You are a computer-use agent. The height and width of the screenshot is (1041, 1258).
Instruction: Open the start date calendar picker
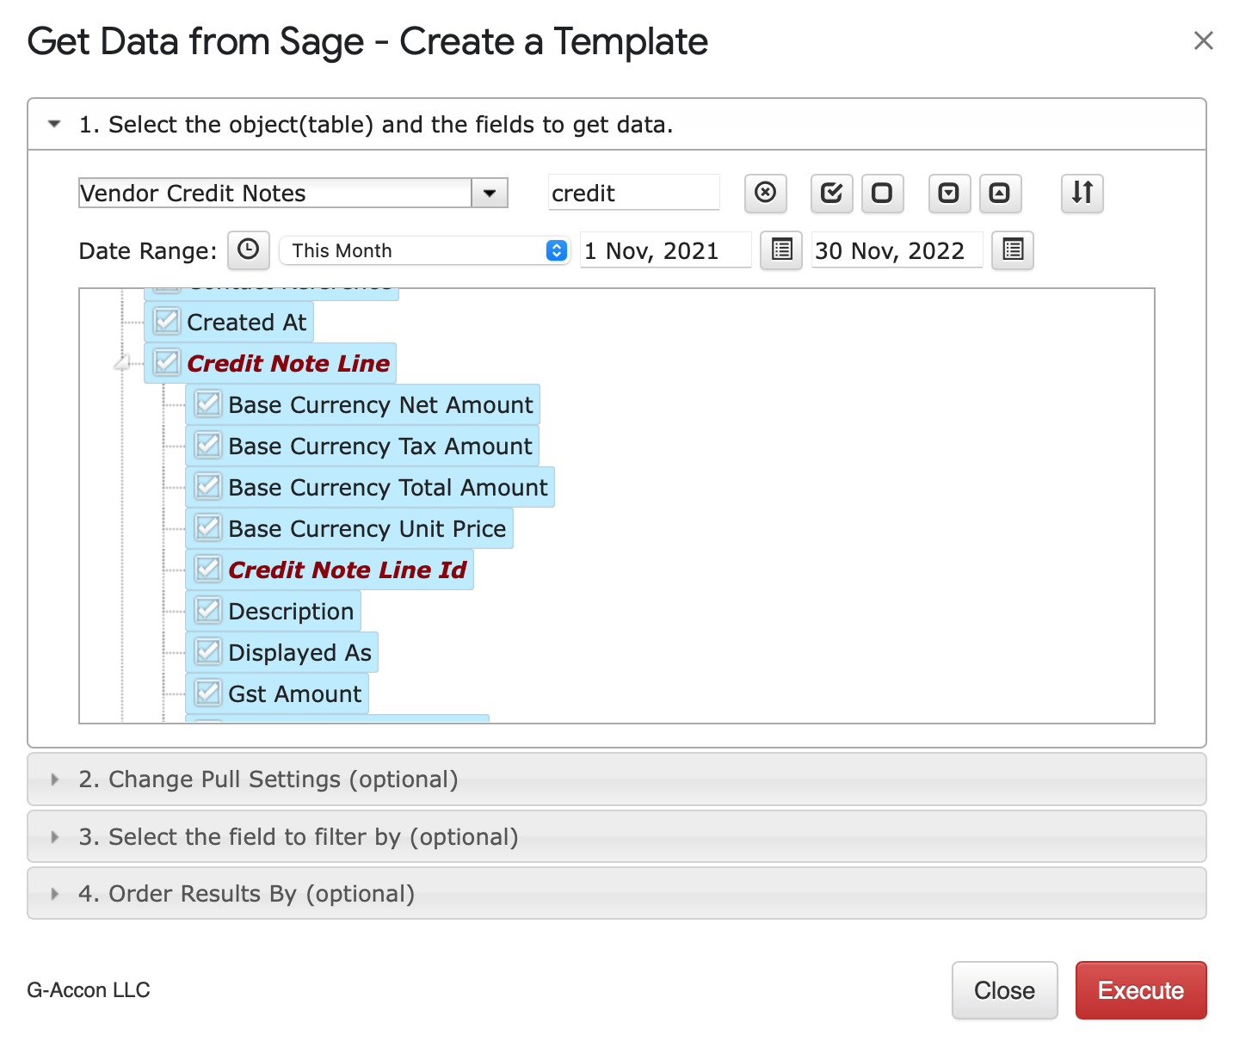tap(781, 250)
